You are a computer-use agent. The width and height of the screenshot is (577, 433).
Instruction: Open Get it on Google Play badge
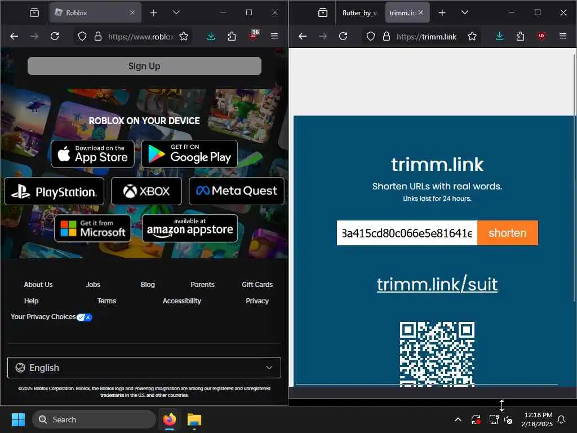189,154
